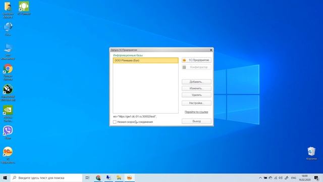Open the 1C Enterprise desktop shortcut

tap(8, 155)
